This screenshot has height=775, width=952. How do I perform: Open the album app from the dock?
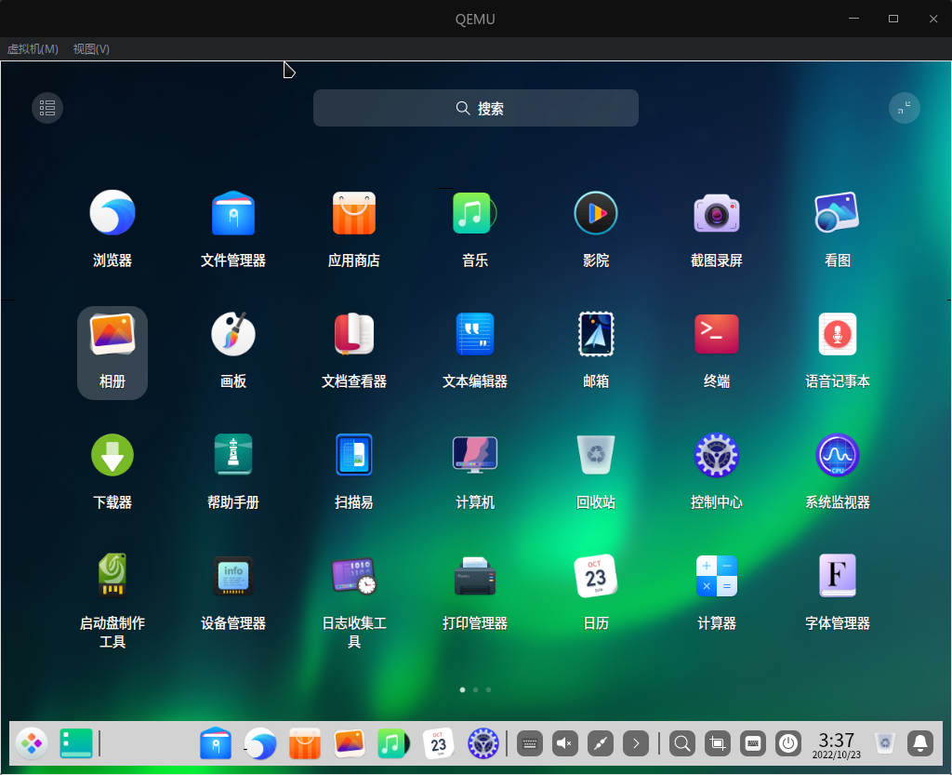350,743
